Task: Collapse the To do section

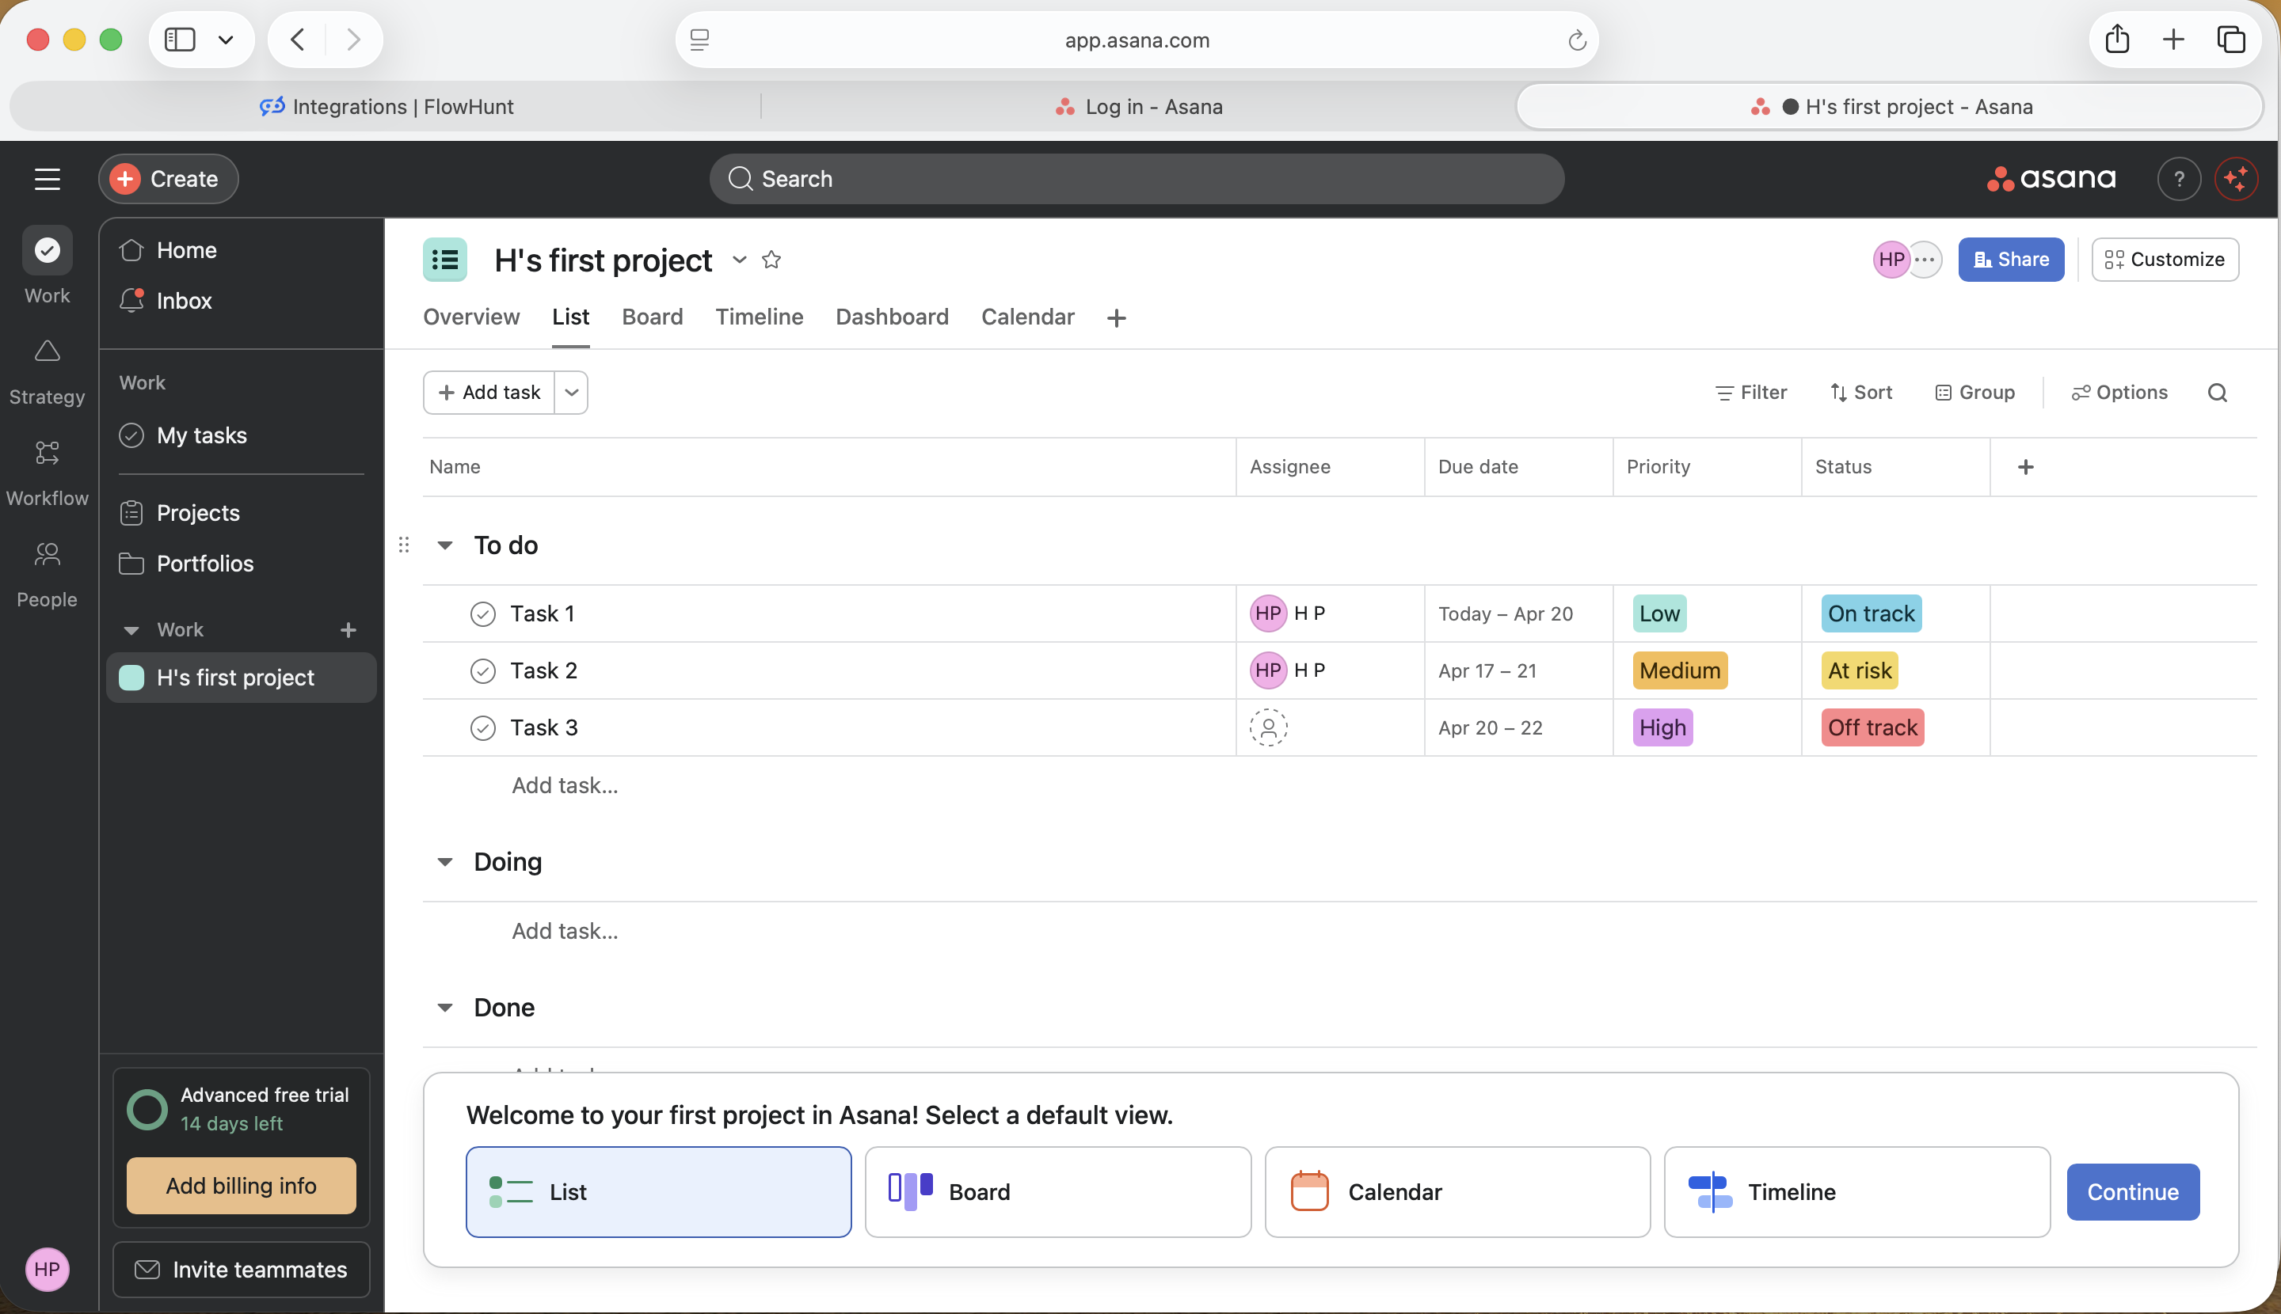Action: click(445, 545)
